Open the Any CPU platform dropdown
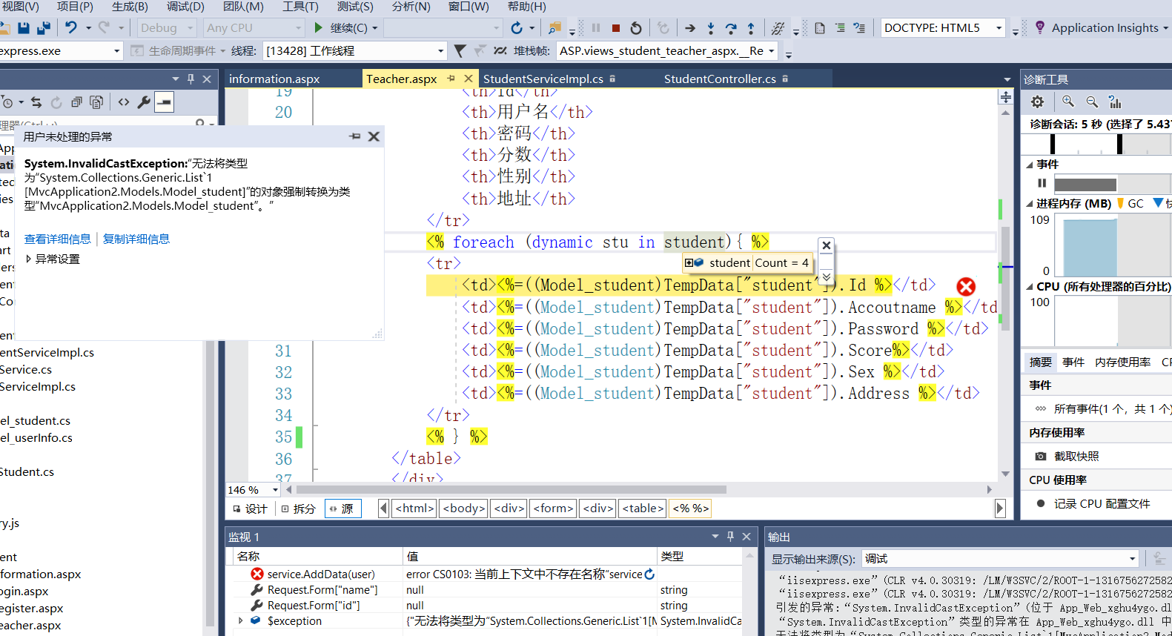Viewport: 1172px width, 636px height. 299,28
